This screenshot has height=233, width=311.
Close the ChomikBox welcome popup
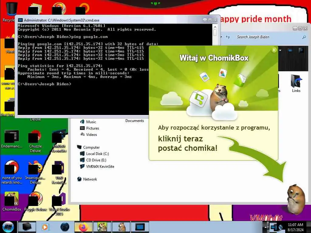274,50
